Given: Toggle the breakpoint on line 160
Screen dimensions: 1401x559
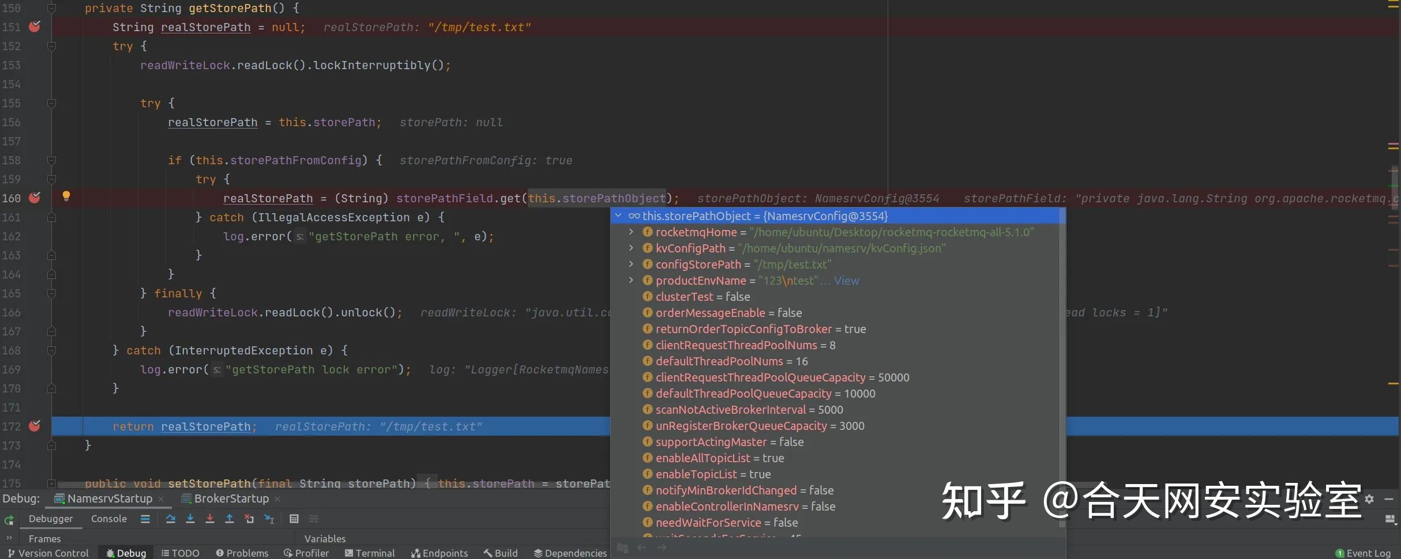Looking at the screenshot, I should coord(35,198).
